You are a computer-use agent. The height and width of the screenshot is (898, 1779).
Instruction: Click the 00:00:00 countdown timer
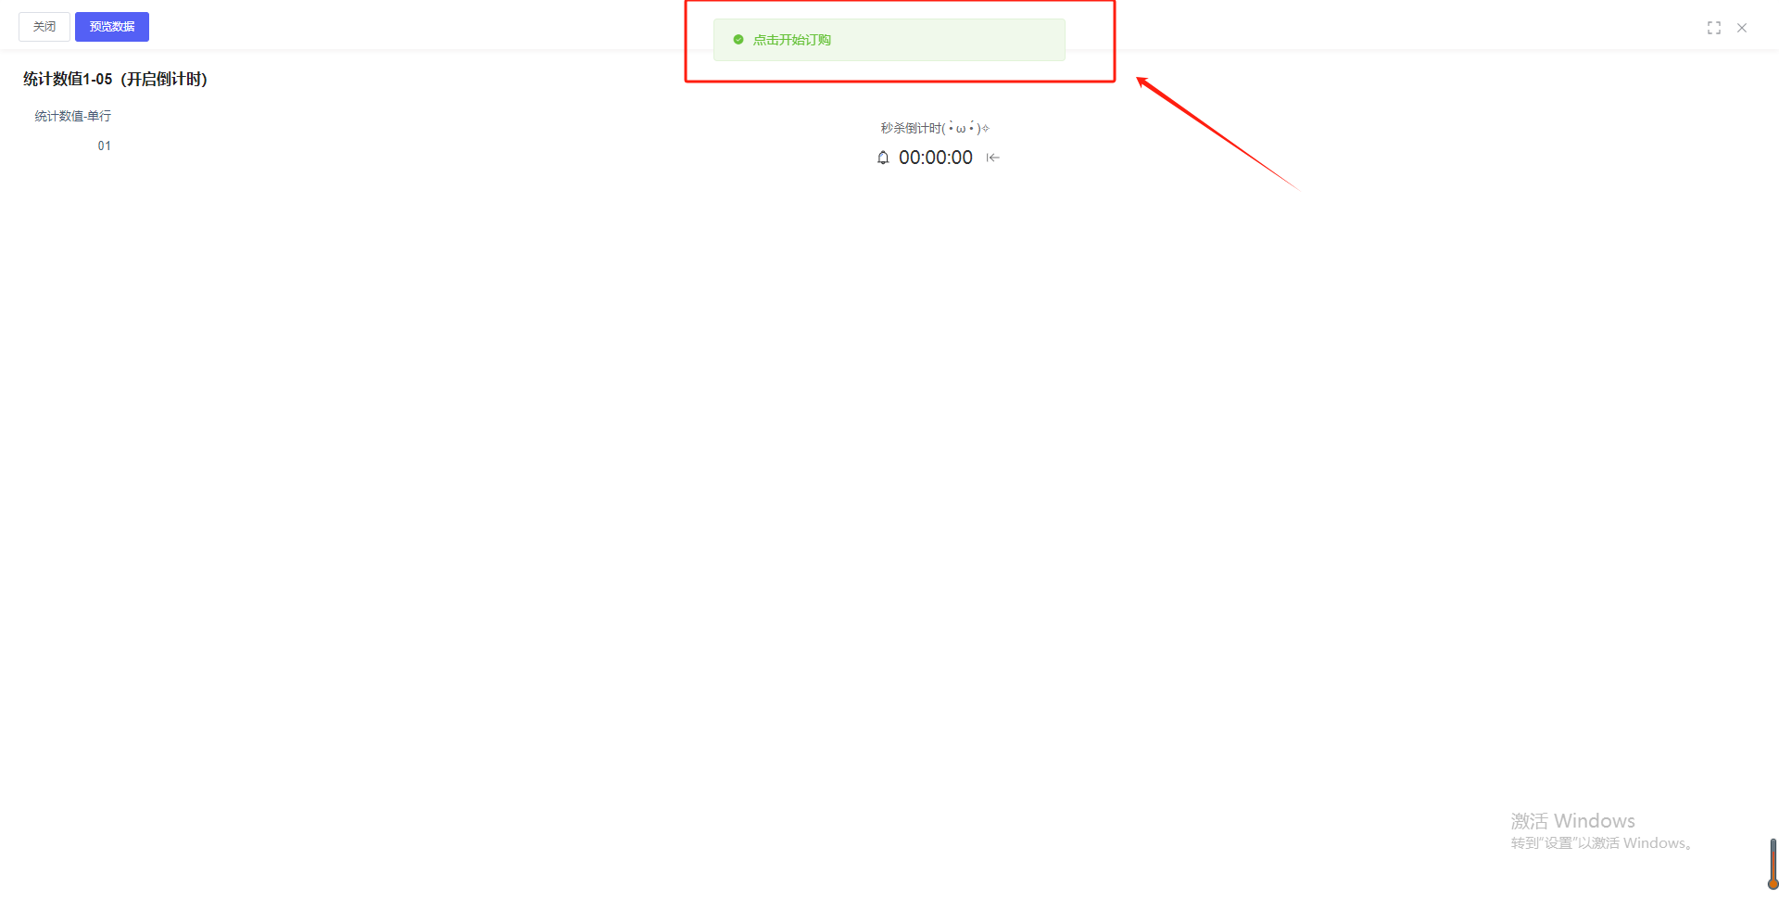pos(936,158)
